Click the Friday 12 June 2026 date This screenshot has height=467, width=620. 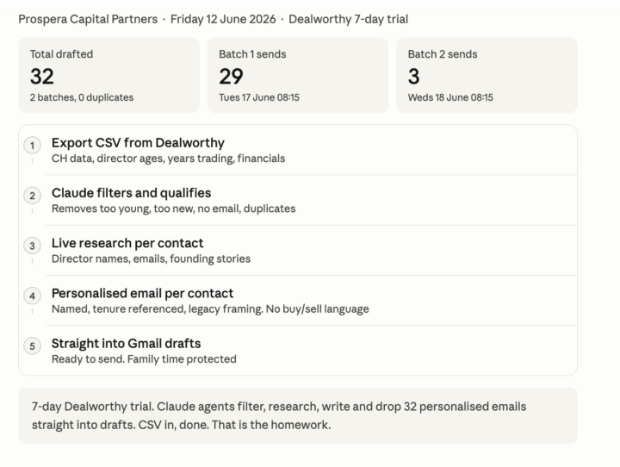(x=223, y=19)
